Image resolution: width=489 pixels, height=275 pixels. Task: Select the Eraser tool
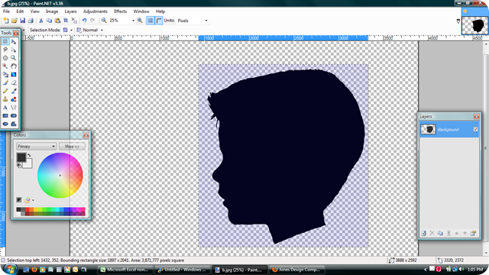14,82
